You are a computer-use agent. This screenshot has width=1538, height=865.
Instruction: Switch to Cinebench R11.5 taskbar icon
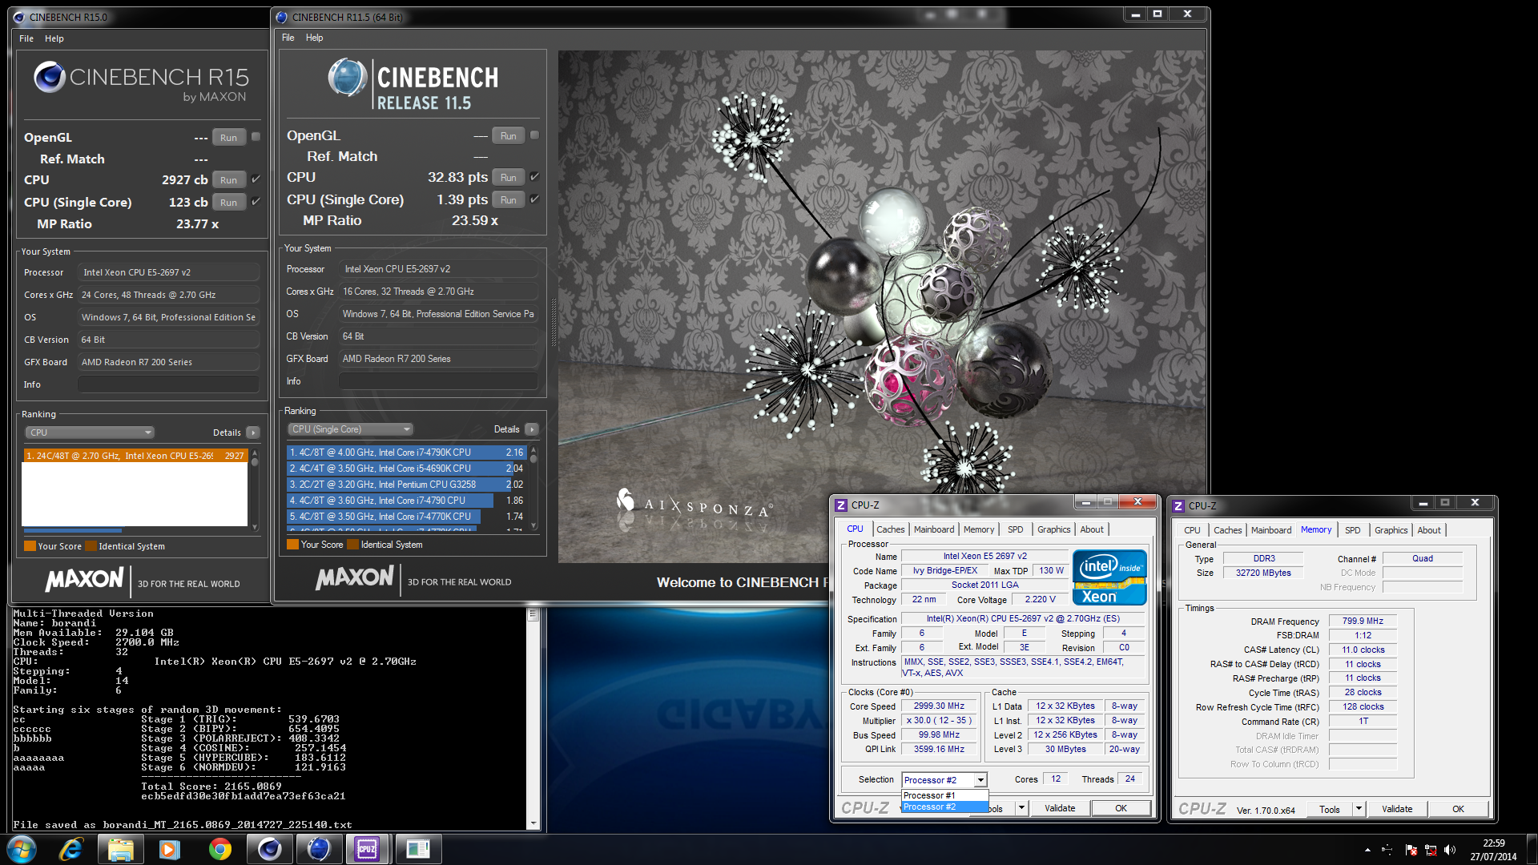319,849
